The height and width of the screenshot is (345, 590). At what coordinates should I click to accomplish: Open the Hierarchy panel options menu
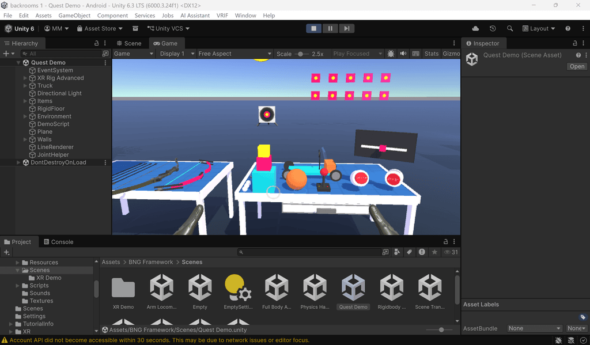105,43
